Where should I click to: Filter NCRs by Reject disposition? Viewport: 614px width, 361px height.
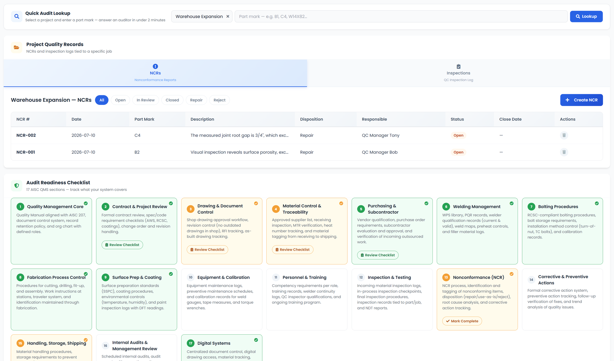(219, 100)
